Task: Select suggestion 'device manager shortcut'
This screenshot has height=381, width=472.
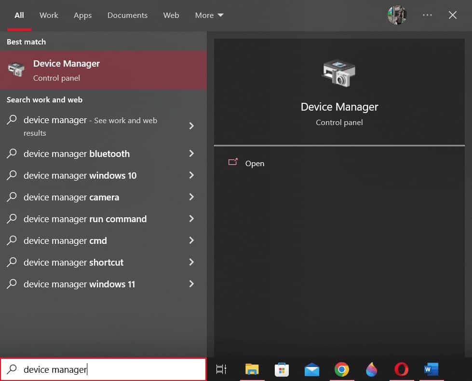Action: (x=103, y=262)
